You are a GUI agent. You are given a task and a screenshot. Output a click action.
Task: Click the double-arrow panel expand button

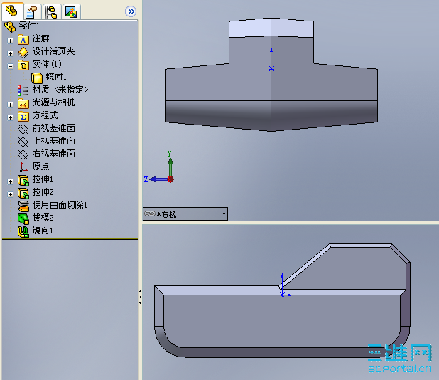[x=131, y=11]
